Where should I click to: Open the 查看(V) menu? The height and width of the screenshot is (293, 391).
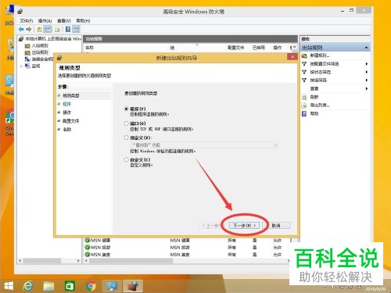pos(64,20)
